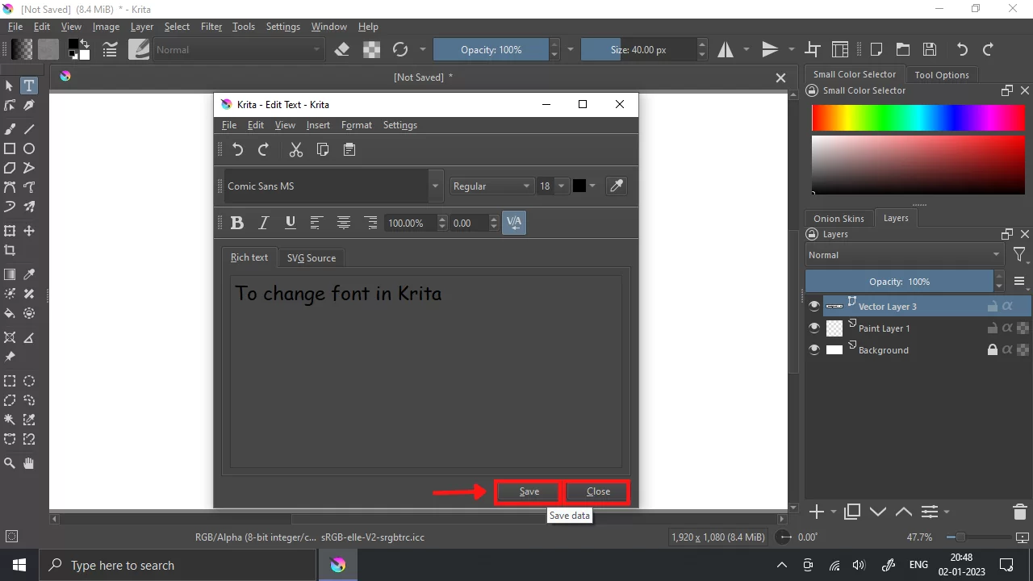Screen dimensions: 1033x581
Task: Align text right
Action: 370,223
